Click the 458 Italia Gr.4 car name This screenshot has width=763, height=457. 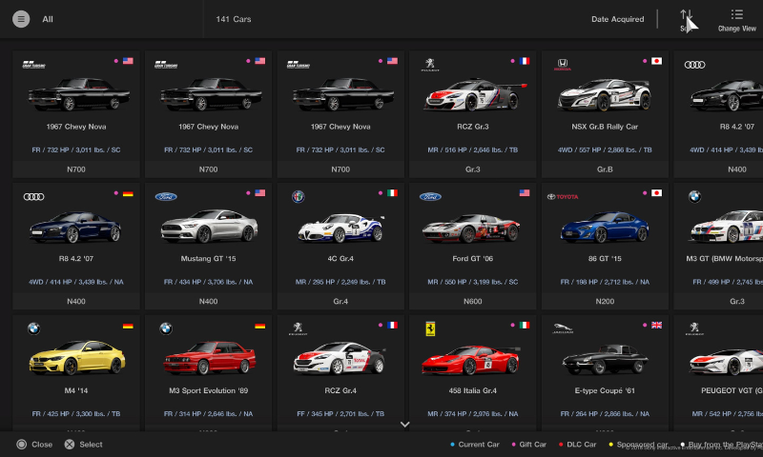point(472,391)
